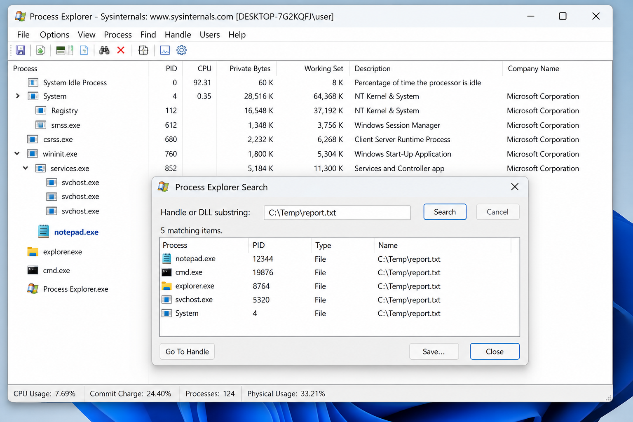Collapse the wininit.exe tree node

(x=17, y=153)
